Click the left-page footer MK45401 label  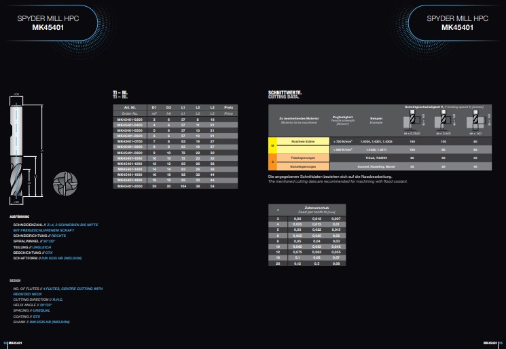(x=15, y=343)
